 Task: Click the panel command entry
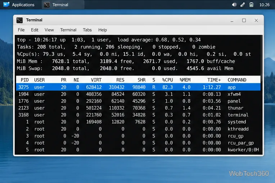(x=234, y=101)
